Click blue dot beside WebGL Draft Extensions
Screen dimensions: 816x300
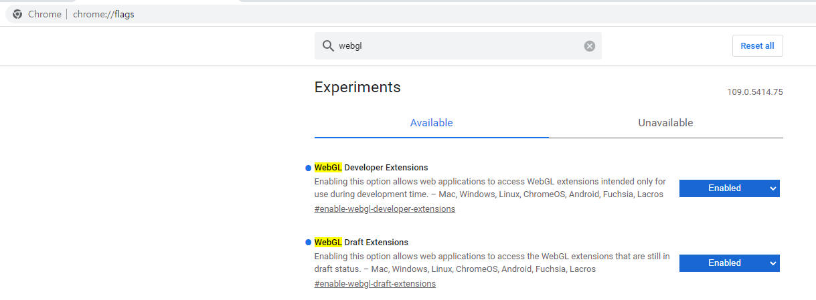(x=308, y=243)
